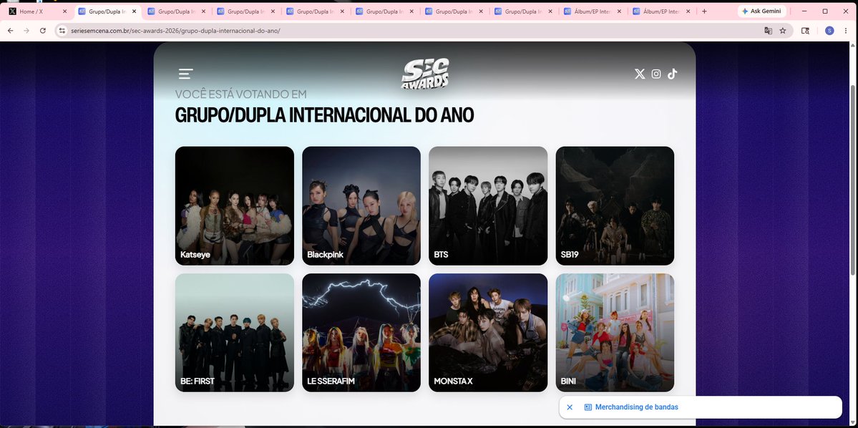This screenshot has width=858, height=428.
Task: Maximize the Chrome window
Action: coord(825,11)
